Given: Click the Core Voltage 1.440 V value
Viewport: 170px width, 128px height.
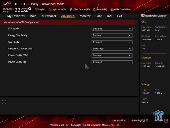Looking at the screenshot, I should coord(158,40).
